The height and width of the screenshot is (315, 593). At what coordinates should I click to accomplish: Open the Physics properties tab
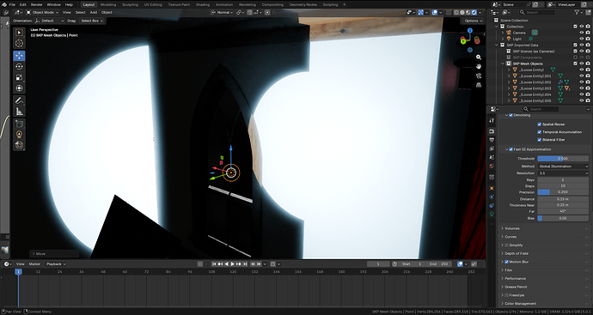(x=492, y=197)
